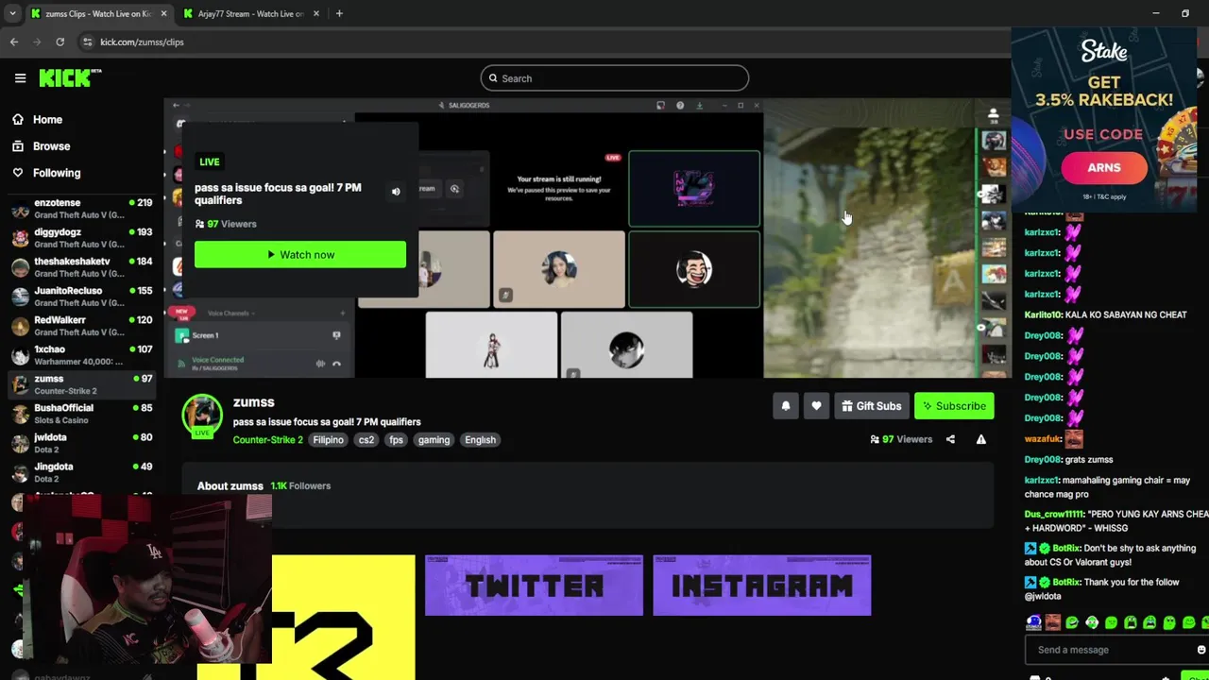Open the TWITTER panel banner

coord(534,586)
